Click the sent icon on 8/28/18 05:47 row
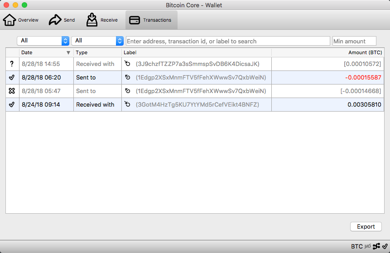 coord(128,91)
